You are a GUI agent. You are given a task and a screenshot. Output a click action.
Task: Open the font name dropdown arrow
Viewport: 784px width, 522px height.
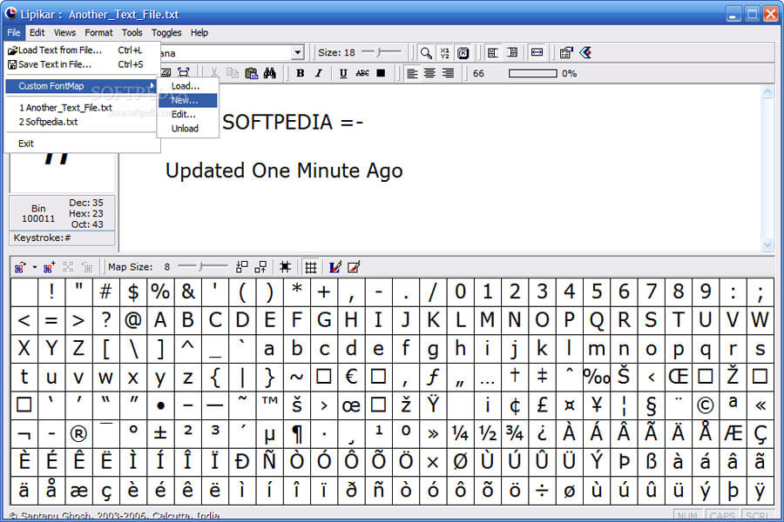pos(298,52)
